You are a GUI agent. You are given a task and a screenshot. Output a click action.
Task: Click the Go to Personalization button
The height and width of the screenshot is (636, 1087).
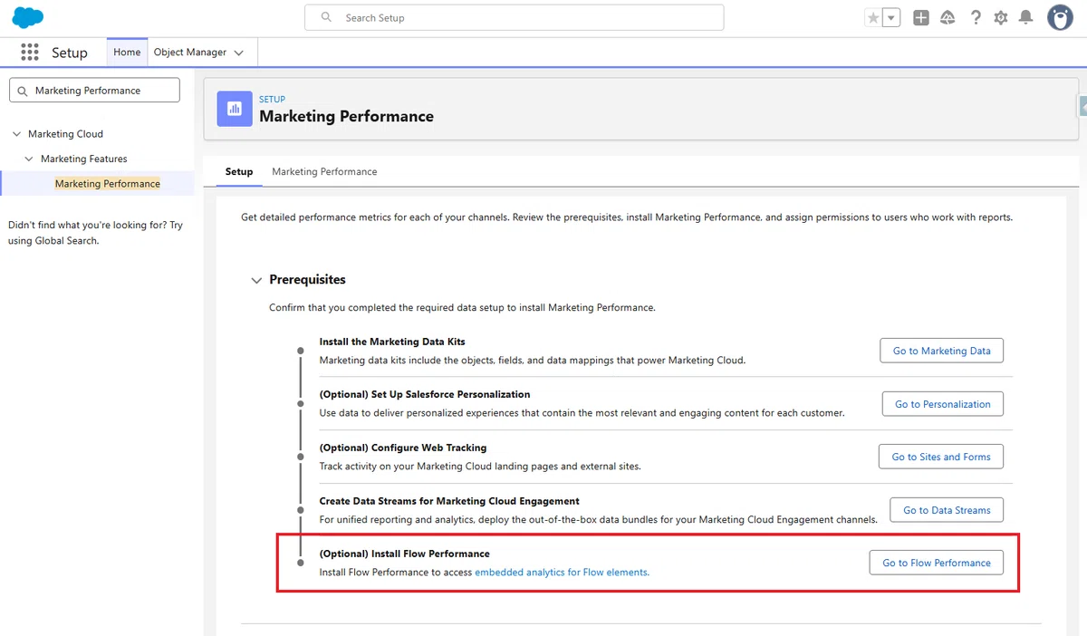(943, 404)
